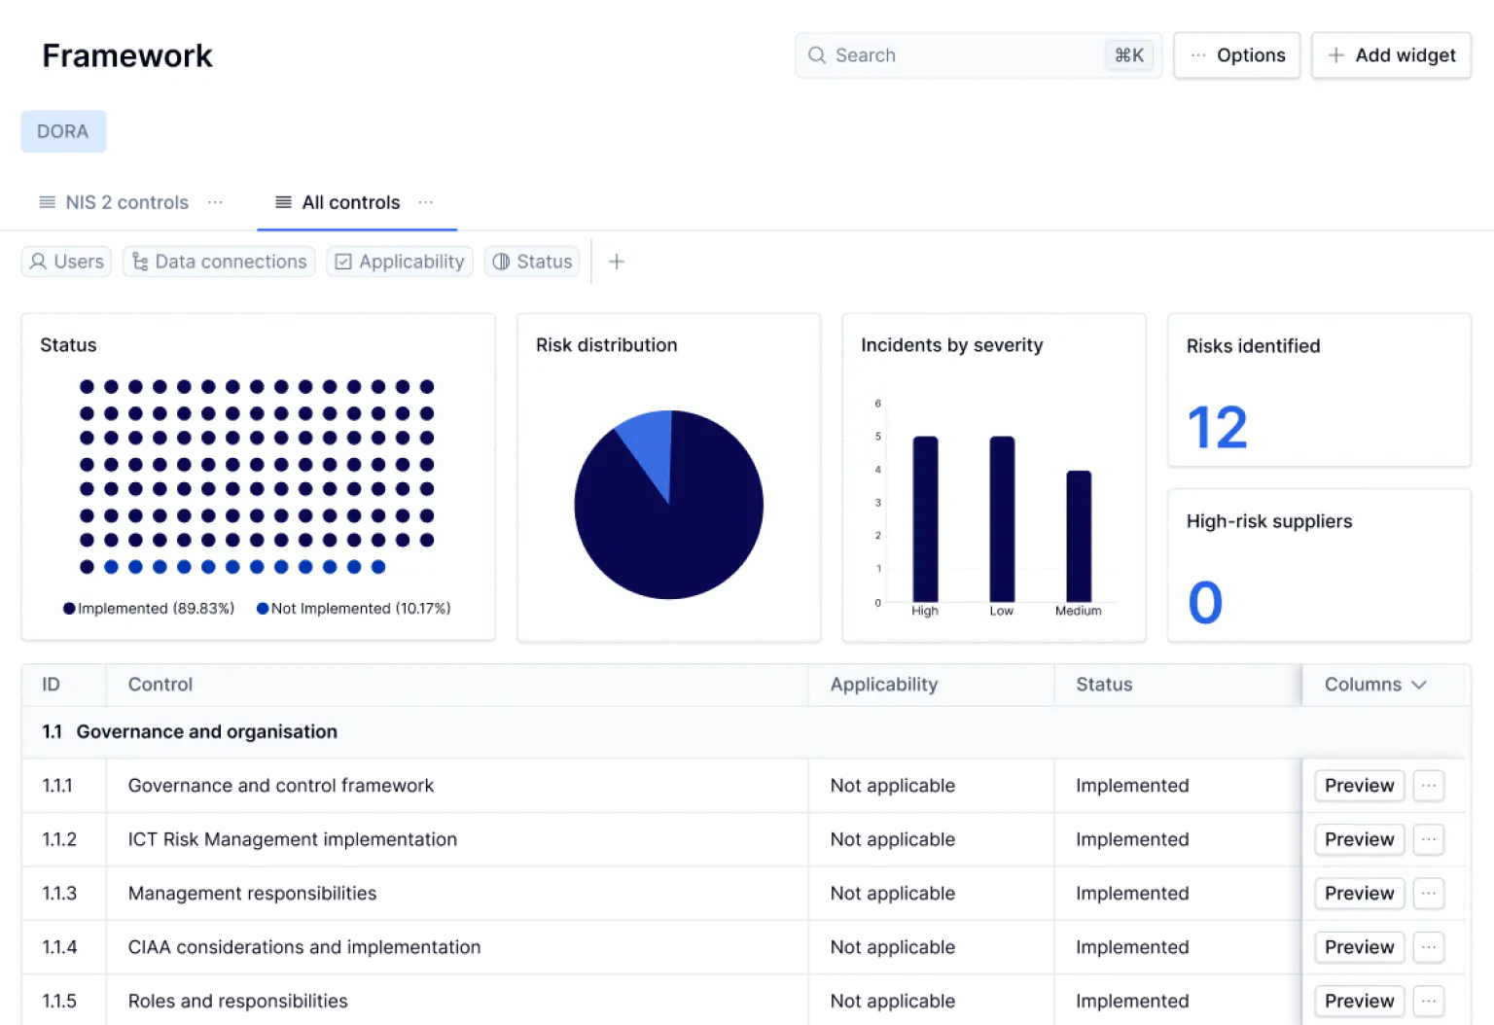
Task: Click the Implemented legend color dot
Action: coord(68,608)
